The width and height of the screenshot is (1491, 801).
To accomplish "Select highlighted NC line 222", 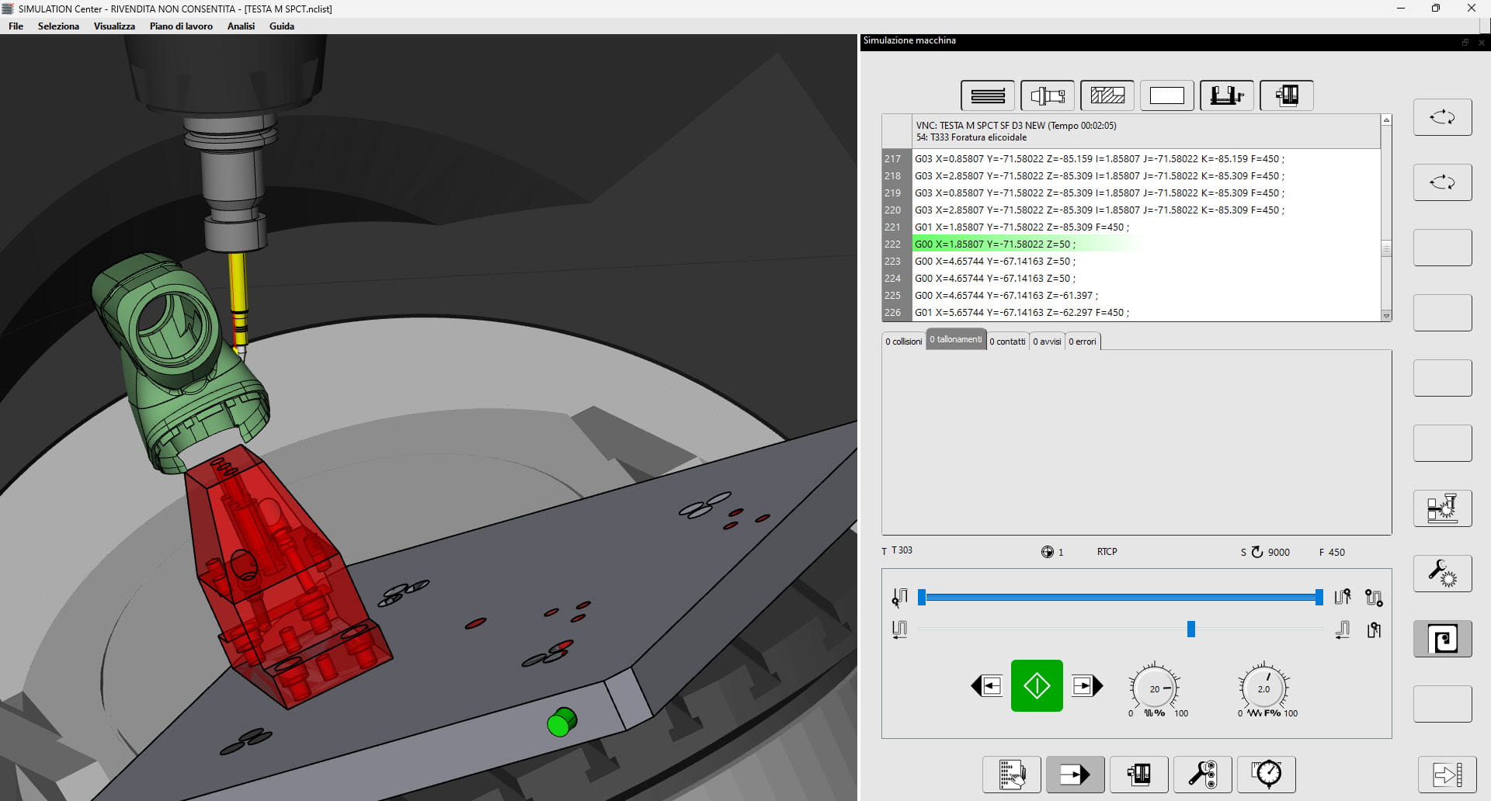I will (1131, 244).
